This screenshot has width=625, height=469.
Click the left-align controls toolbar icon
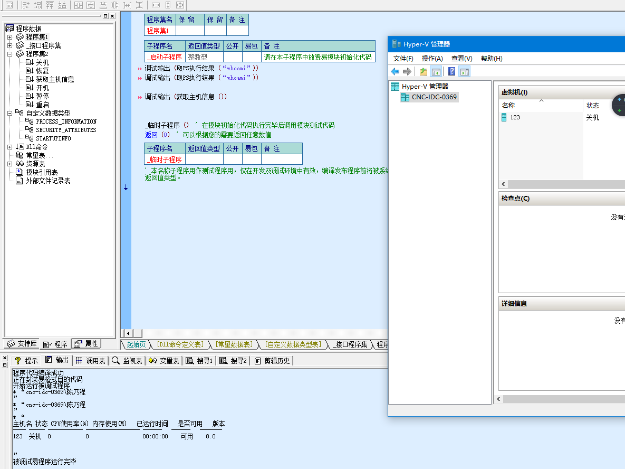coord(25,5)
